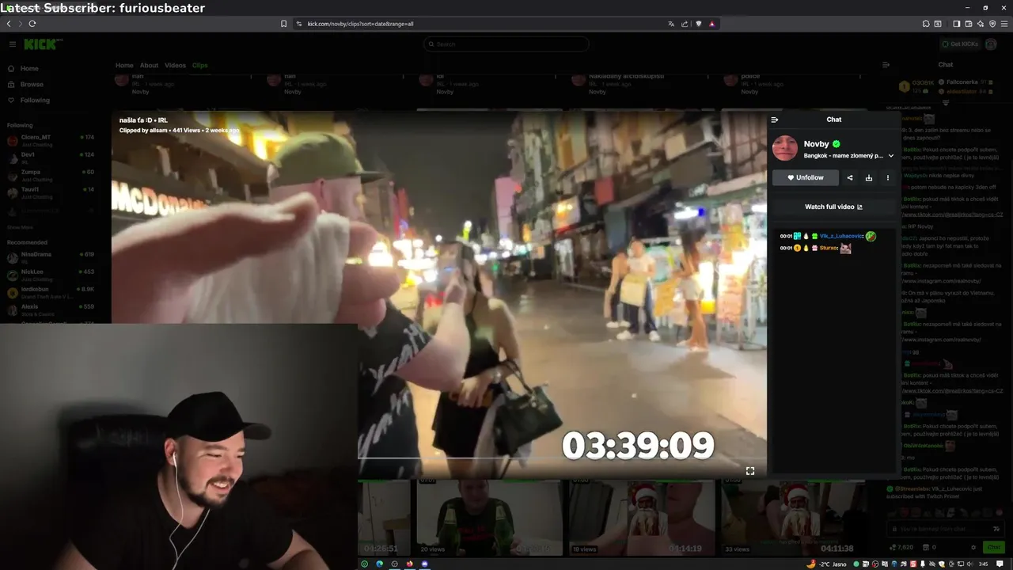Open the notification center in taskbar

pyautogui.click(x=1000, y=564)
